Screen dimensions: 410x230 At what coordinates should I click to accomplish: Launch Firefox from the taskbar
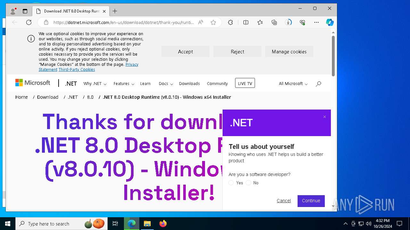(163, 224)
